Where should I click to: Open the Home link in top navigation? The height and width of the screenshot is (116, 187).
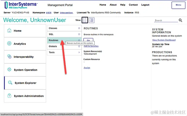[103, 5]
